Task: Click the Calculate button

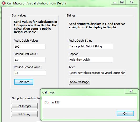Action: [24, 82]
